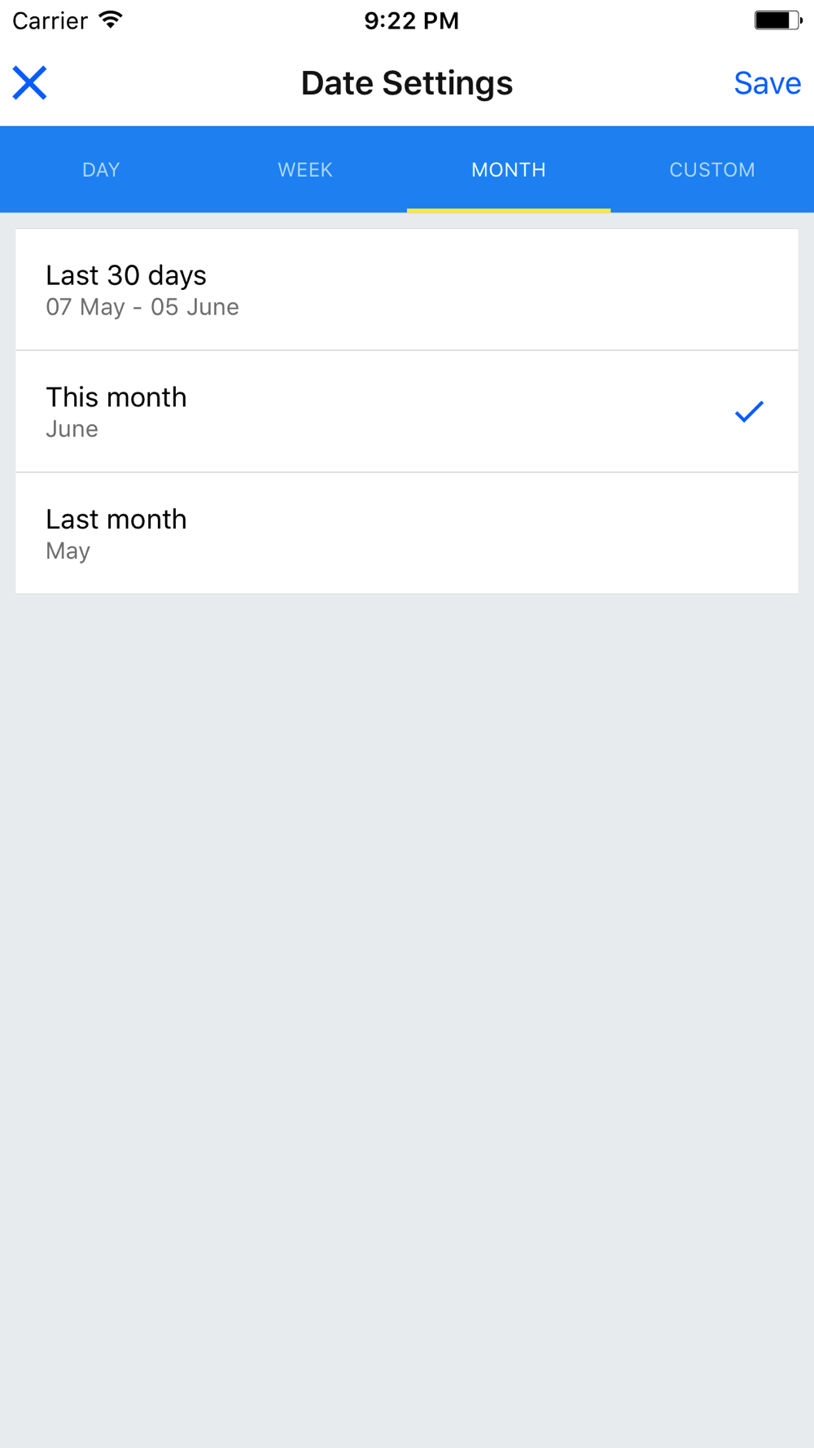This screenshot has height=1448, width=814.
Task: Switch to the DAY tab
Action: tap(102, 169)
